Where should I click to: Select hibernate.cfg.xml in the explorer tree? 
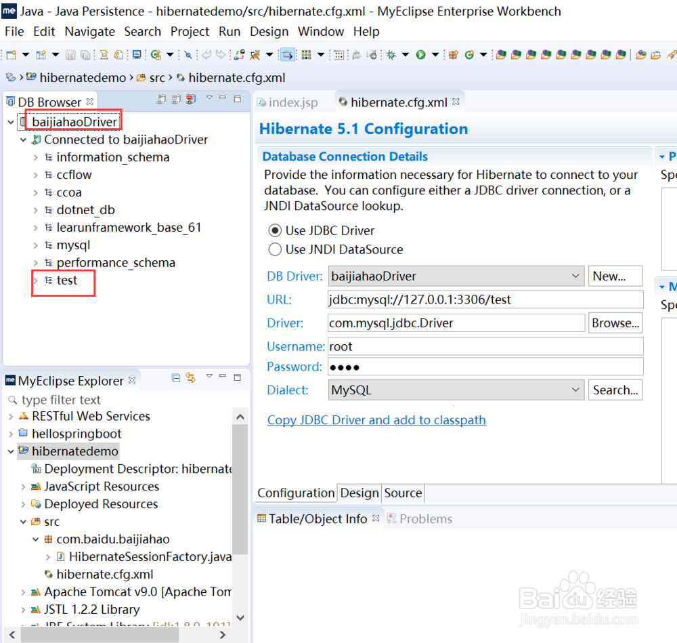pos(104,575)
